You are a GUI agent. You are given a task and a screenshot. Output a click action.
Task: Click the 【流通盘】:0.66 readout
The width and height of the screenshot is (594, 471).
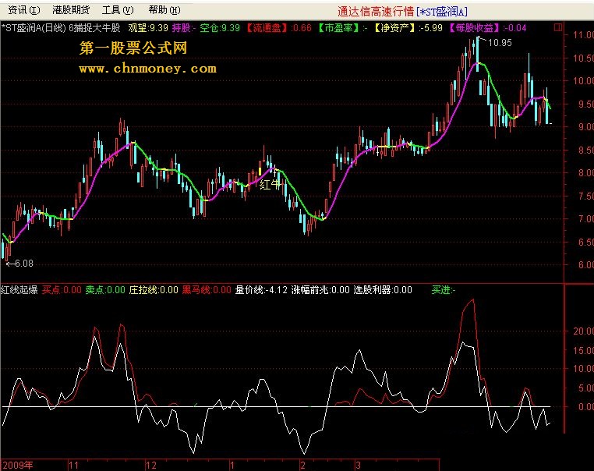pyautogui.click(x=279, y=28)
